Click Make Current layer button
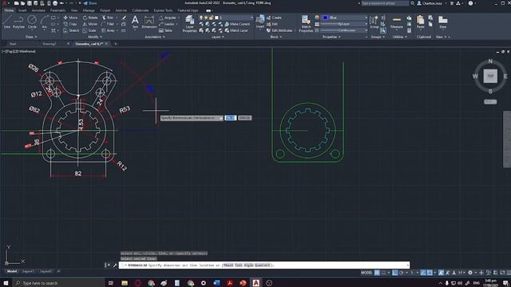511x287 pixels. 237,24
